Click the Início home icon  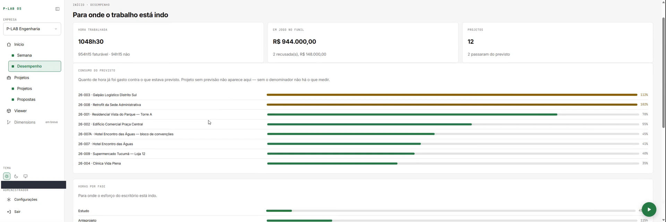click(x=9, y=44)
